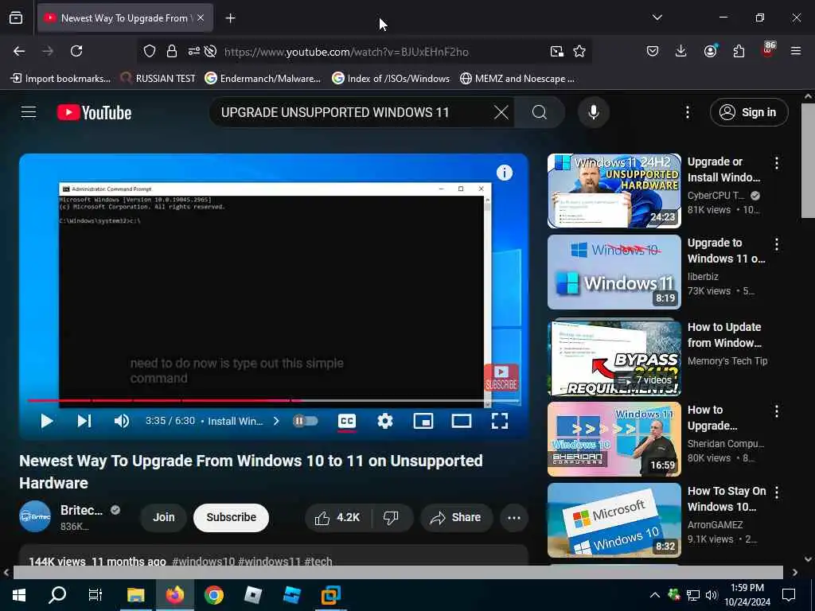Start voice search with the microphone

tap(594, 112)
